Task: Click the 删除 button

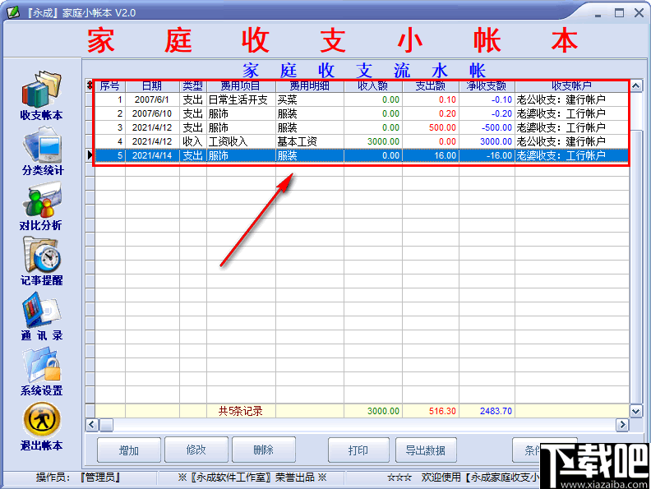Action: pos(264,450)
